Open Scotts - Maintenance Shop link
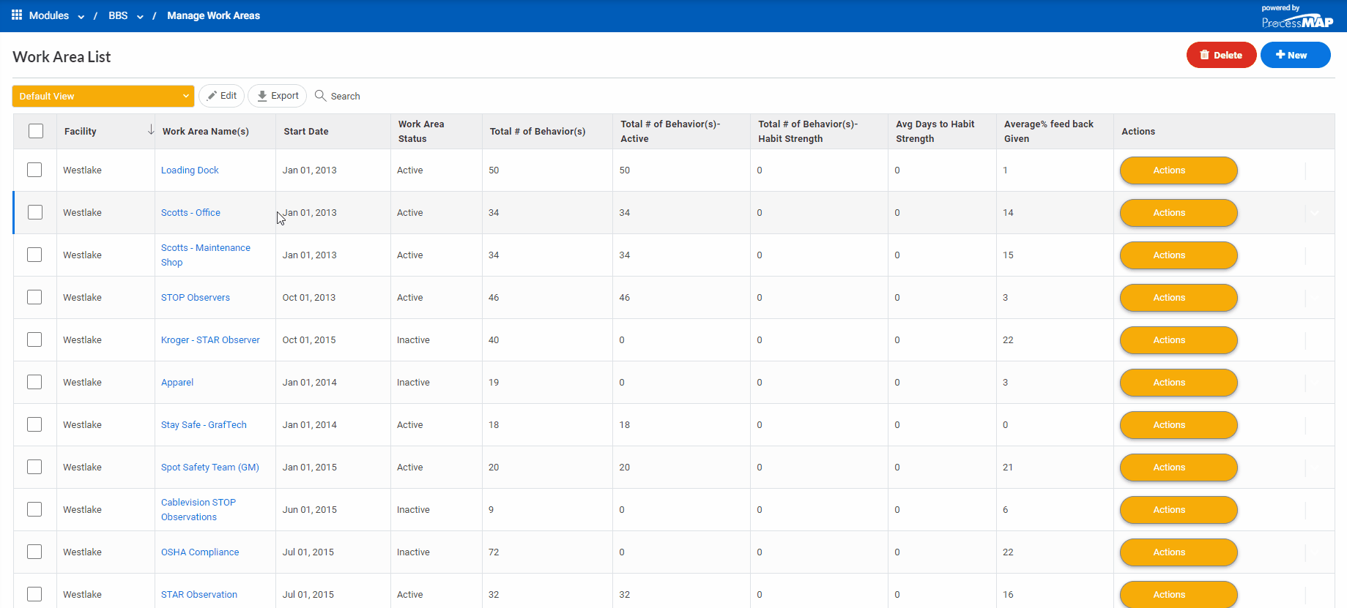The height and width of the screenshot is (608, 1347). coord(206,255)
